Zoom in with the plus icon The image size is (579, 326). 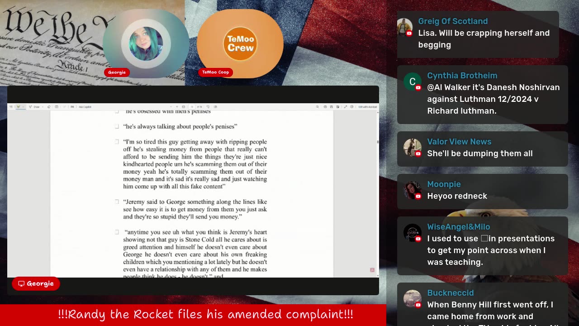point(177,107)
